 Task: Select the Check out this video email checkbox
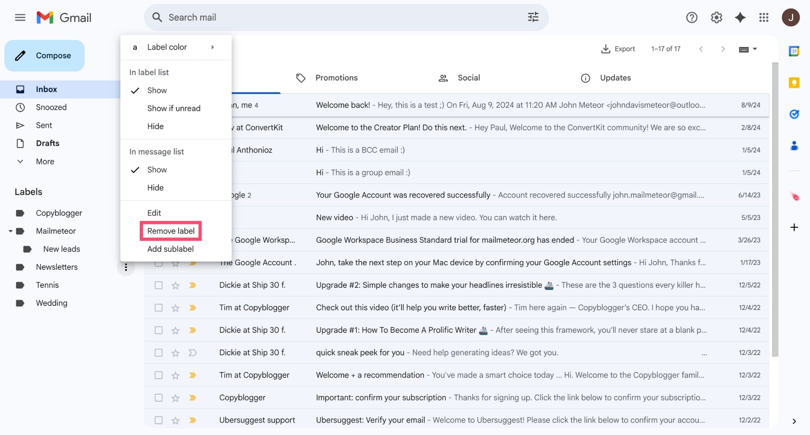(x=158, y=308)
